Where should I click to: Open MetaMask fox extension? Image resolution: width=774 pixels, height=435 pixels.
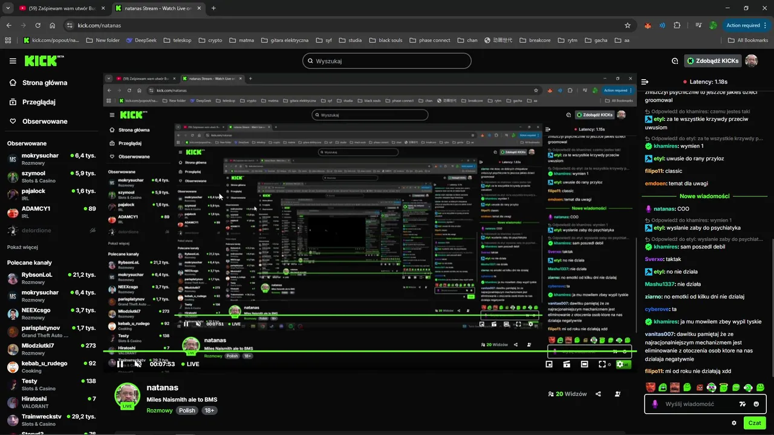[648, 25]
